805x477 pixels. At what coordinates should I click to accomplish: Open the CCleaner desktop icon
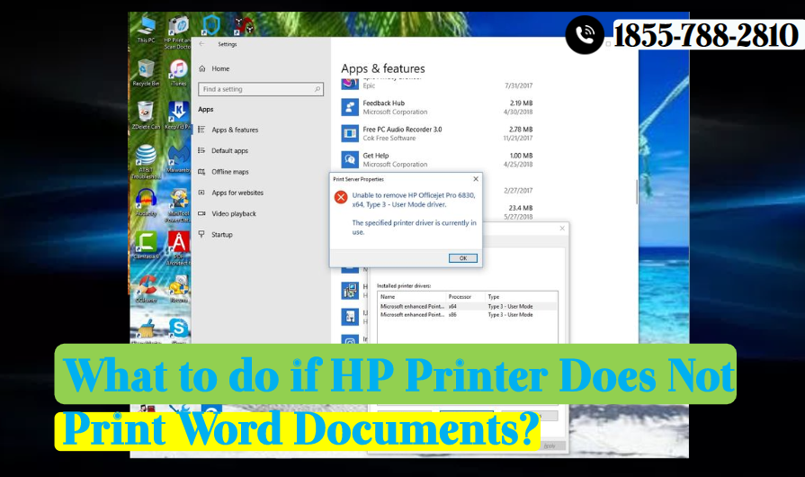point(147,289)
